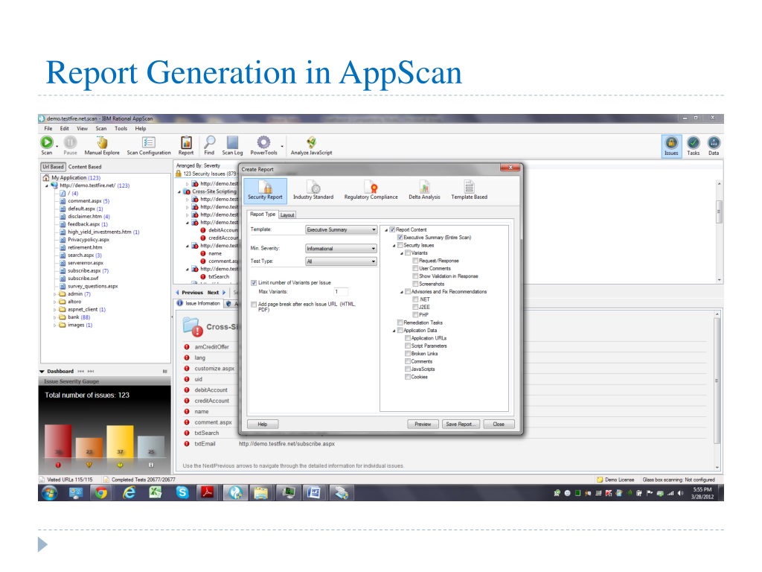Open the Min. Severity dropdown
The height and width of the screenshot is (572, 762).
(x=341, y=249)
